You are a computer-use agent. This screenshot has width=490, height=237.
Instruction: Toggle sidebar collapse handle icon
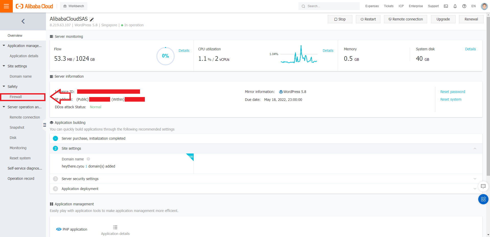tap(44, 125)
